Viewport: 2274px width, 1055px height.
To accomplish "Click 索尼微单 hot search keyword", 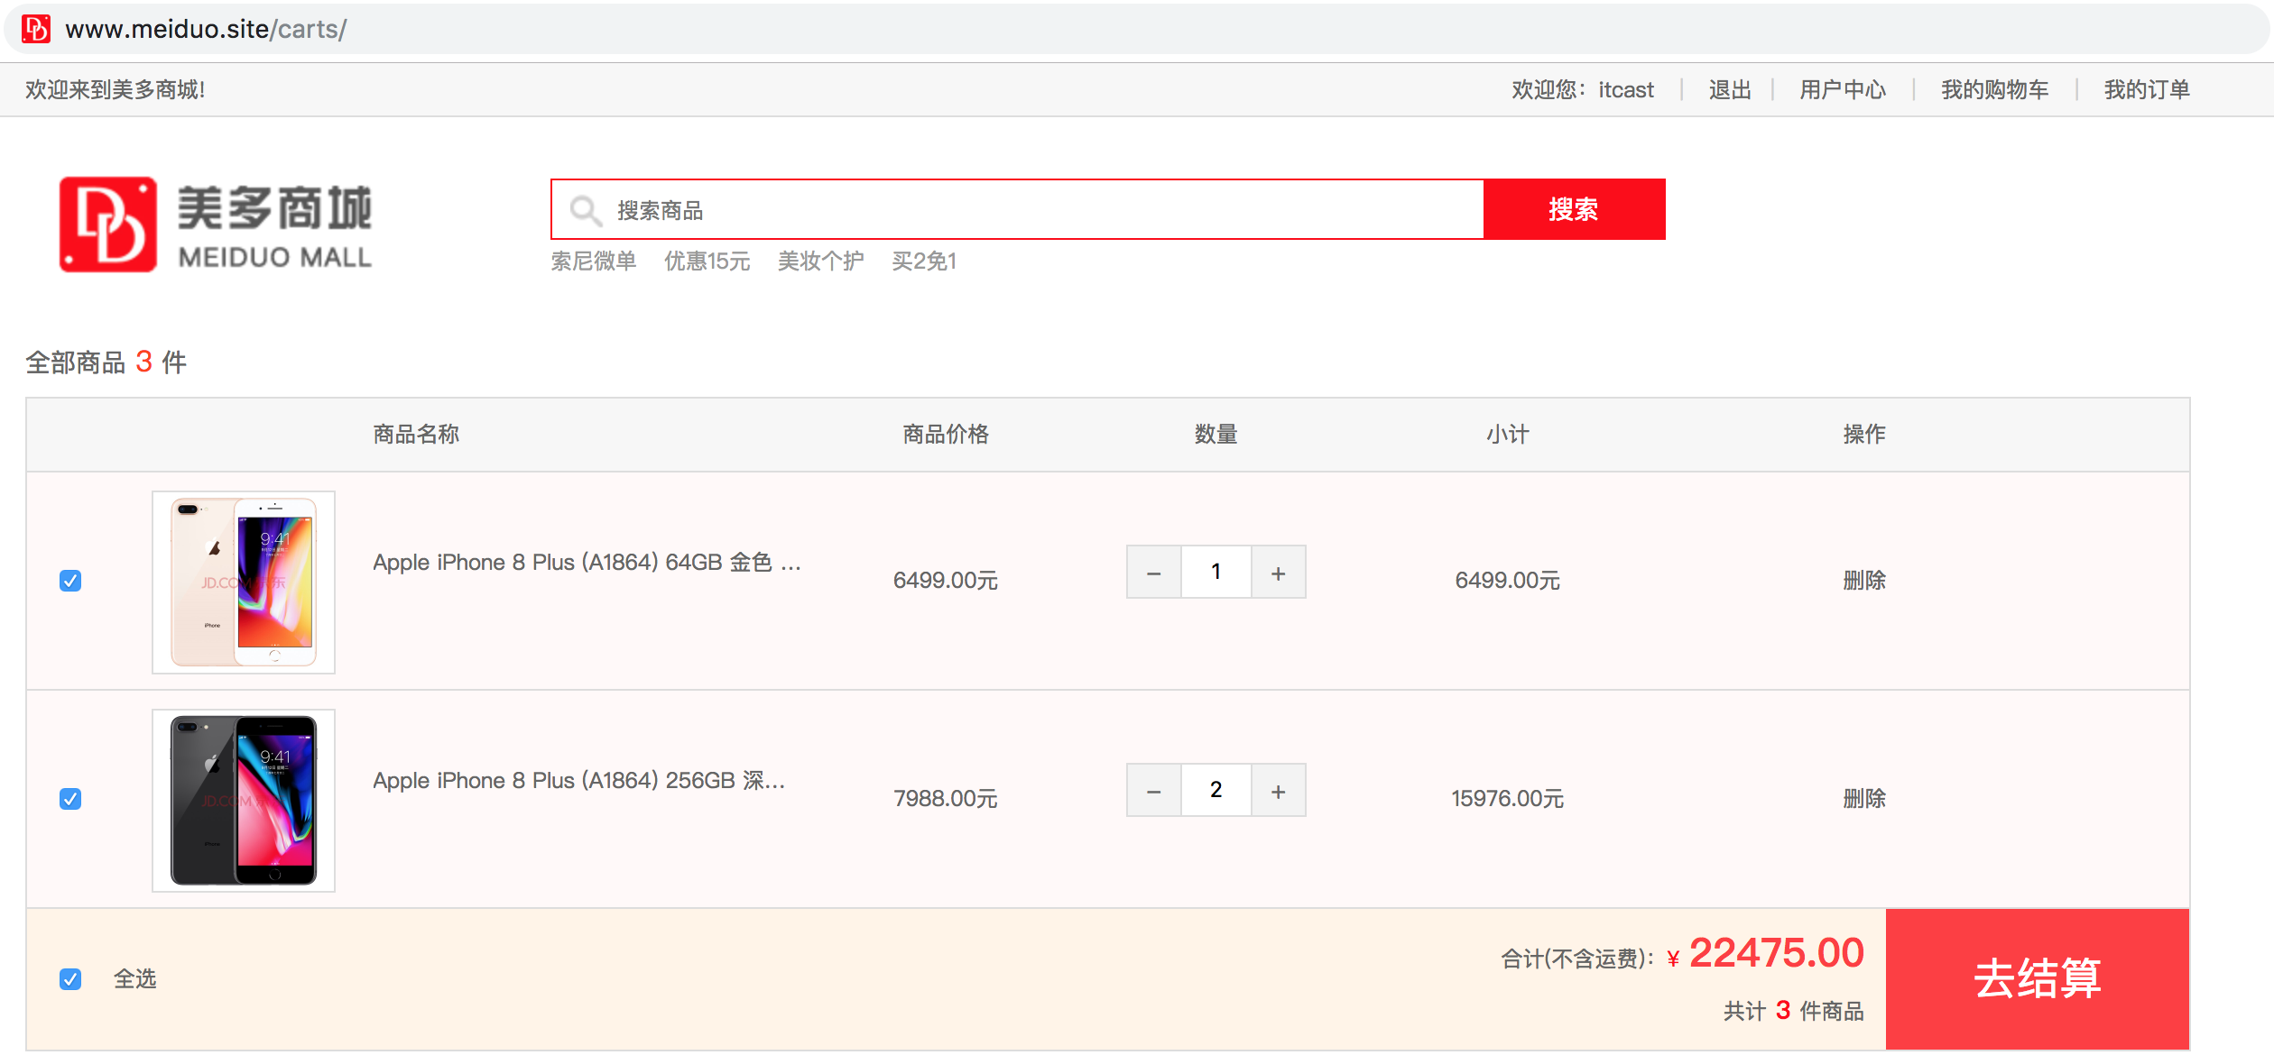I will (x=594, y=261).
